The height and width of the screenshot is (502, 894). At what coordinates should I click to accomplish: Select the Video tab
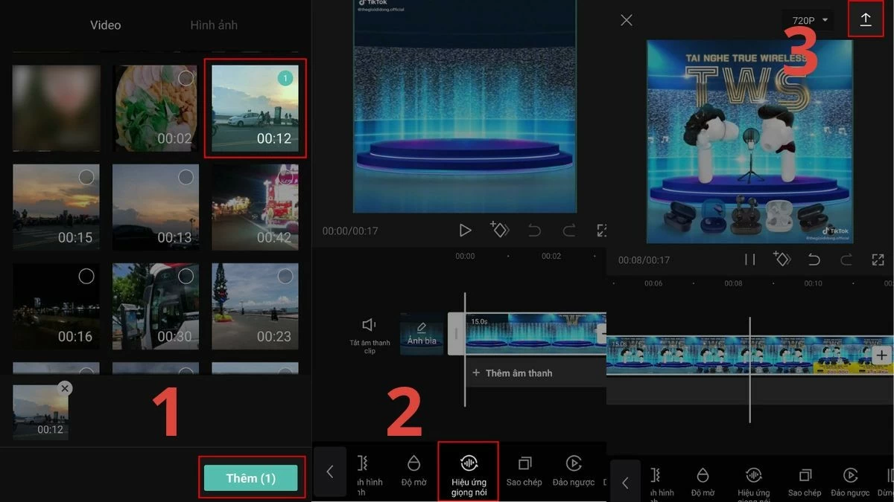tap(105, 25)
